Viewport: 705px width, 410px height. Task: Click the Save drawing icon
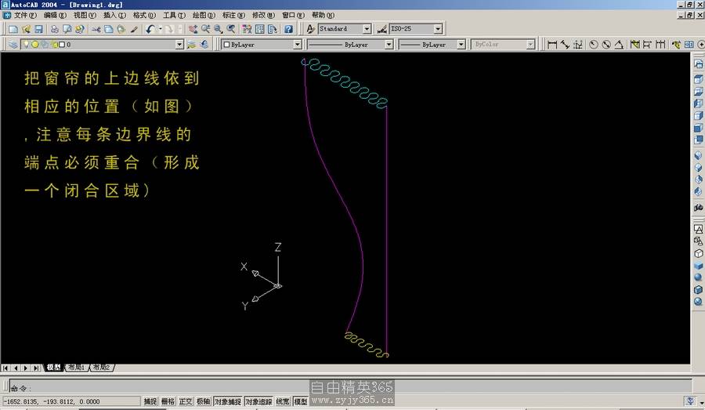coord(38,29)
